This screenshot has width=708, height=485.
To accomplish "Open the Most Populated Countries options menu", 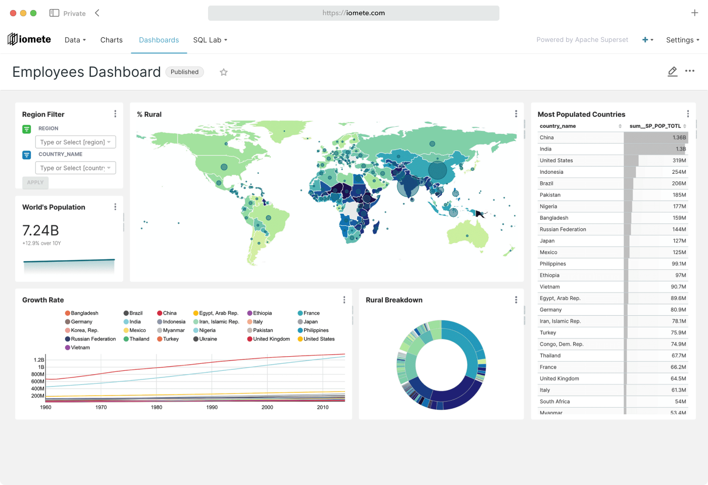I will (688, 114).
